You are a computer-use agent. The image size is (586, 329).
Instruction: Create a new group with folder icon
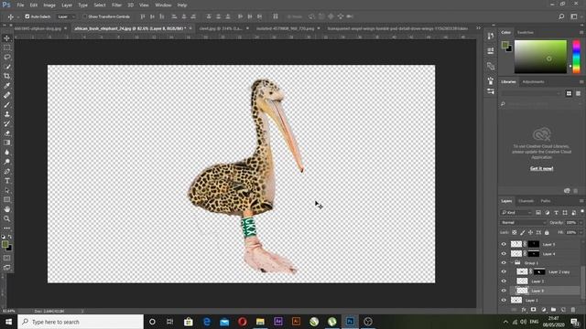[553, 310]
